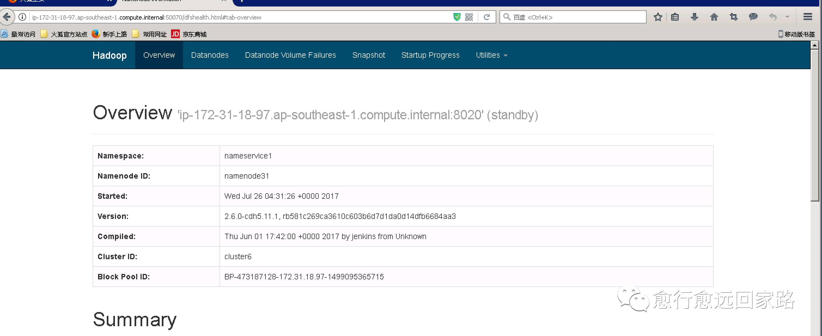The height and width of the screenshot is (336, 822).
Task: Open the site information icon in address bar
Action: [22, 17]
